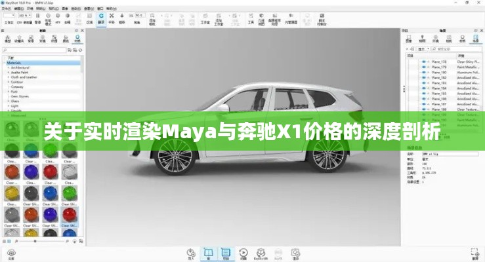
Task: Switch to the library Models tab
Action: click(x=8, y=39)
